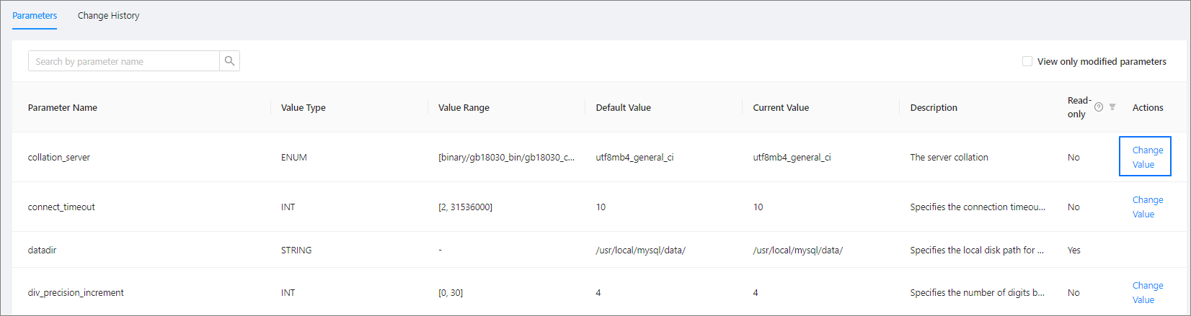Click the Default Value column header
The height and width of the screenshot is (316, 1191).
[623, 108]
